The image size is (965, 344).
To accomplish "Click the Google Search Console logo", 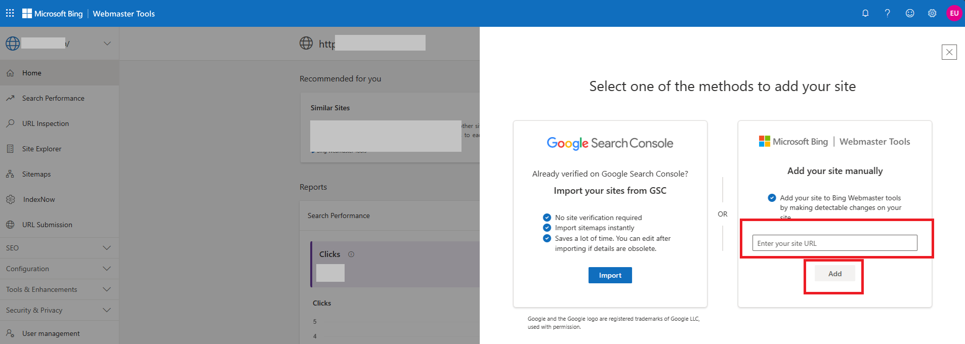I will (x=610, y=143).
